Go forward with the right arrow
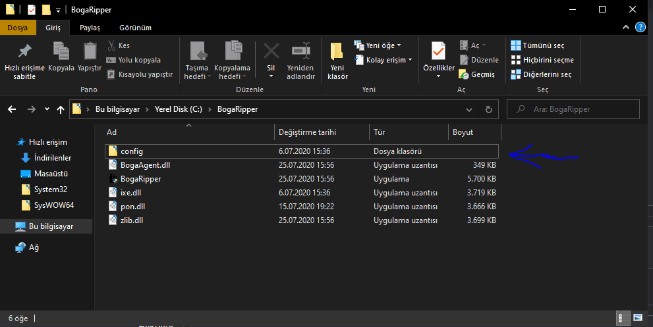Viewport: 653px width, 327px height. point(31,109)
